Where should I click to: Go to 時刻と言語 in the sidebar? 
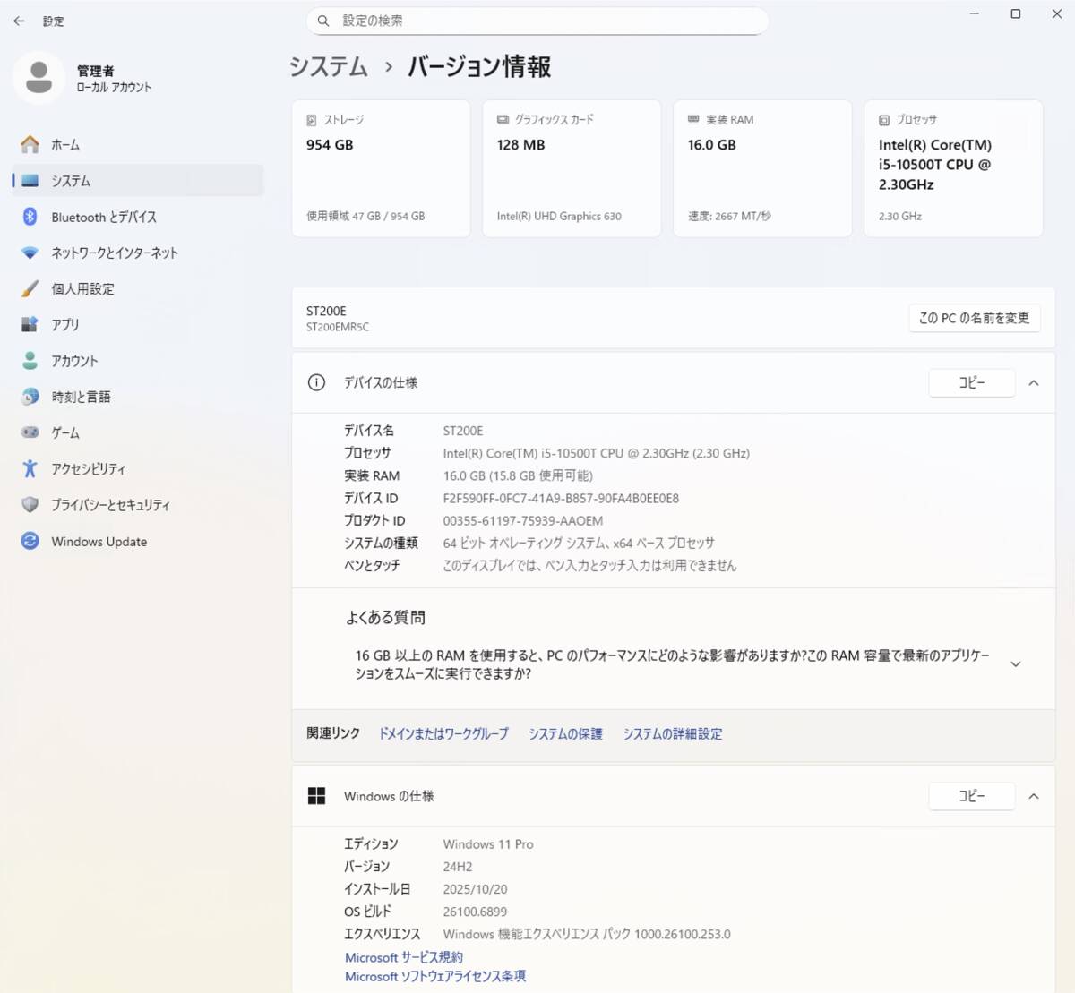point(81,397)
